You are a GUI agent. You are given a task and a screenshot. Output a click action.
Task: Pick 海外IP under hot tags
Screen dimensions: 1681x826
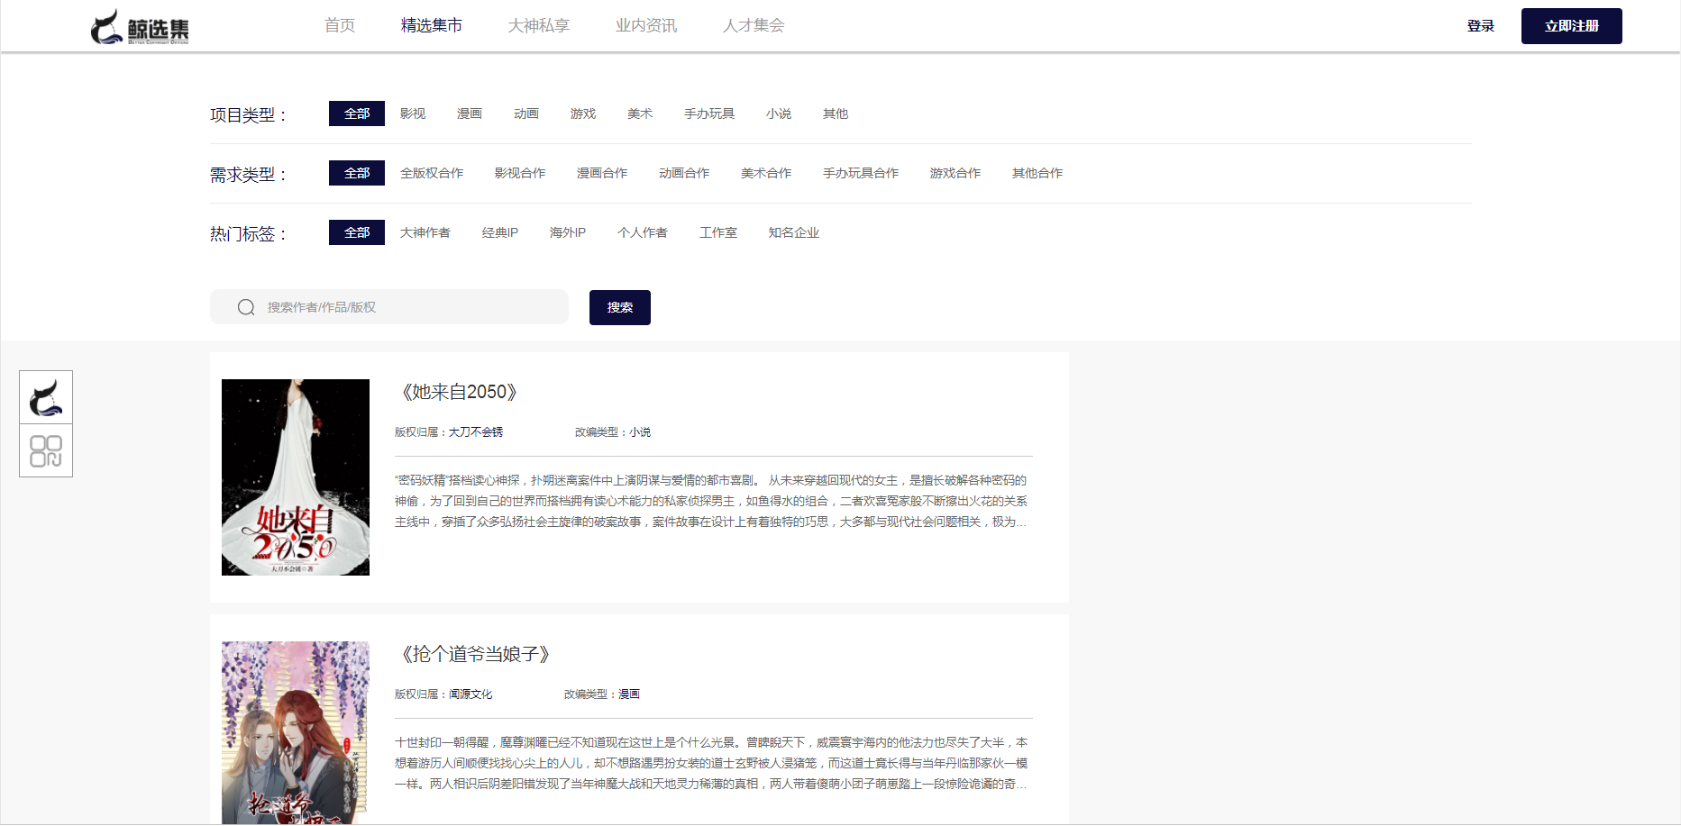567,232
